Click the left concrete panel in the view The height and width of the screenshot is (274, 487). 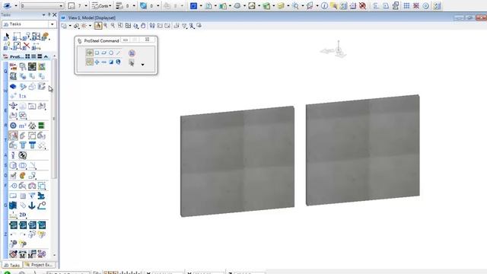237,161
